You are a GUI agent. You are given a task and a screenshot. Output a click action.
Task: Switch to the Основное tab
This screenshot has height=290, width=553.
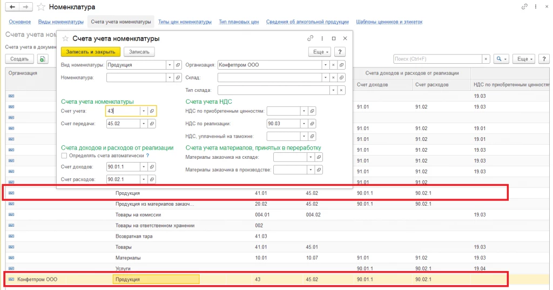click(x=20, y=22)
